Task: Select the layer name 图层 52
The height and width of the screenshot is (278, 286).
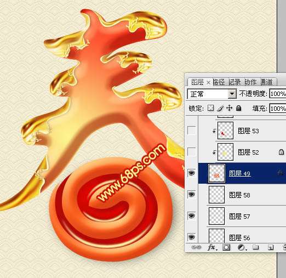Action: [248, 152]
